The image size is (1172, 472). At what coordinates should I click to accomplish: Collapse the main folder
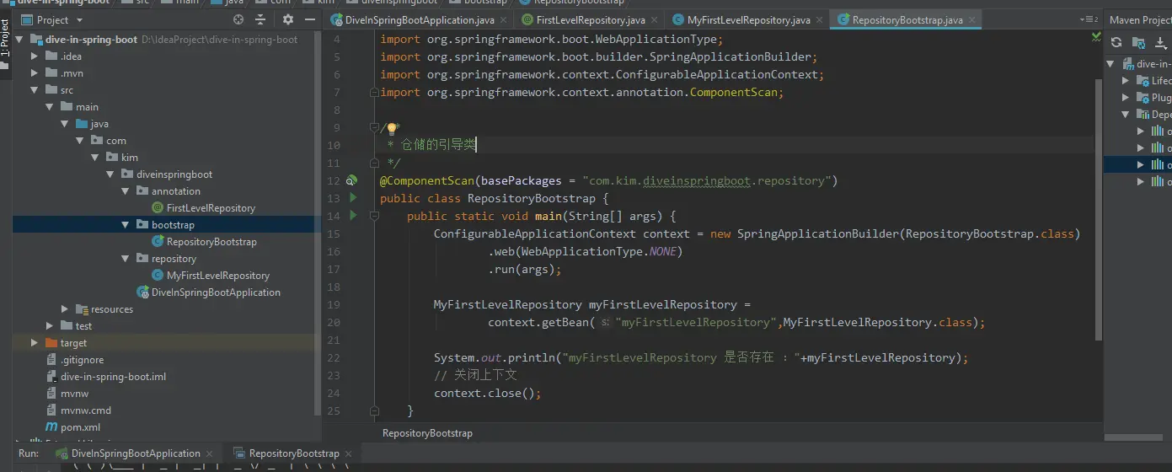[x=50, y=107]
